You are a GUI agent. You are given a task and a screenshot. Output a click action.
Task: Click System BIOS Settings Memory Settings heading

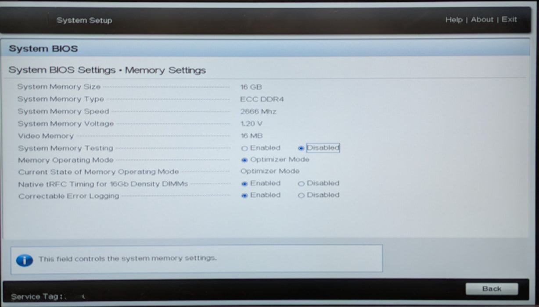[107, 70]
